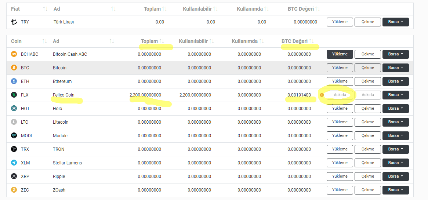
Task: Click the XLM Stellar coin icon
Action: click(x=14, y=163)
